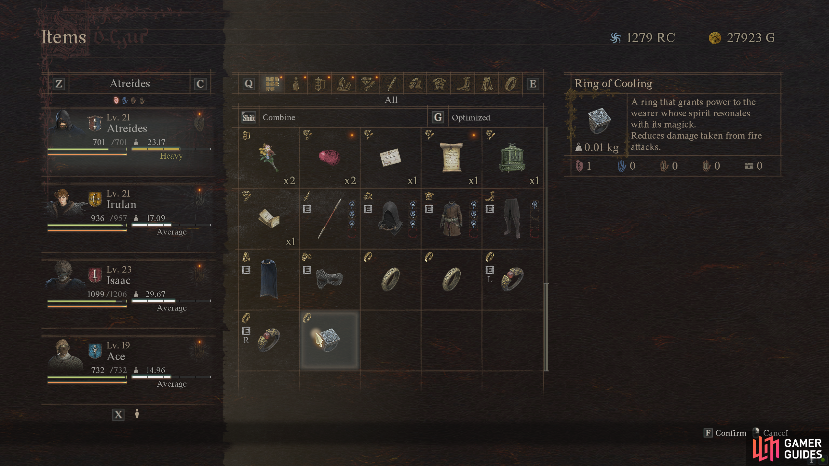Cycle item category left with Q
This screenshot has height=466, width=829.
pyautogui.click(x=248, y=84)
